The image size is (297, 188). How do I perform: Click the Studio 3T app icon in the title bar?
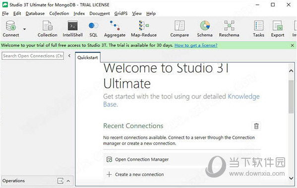click(x=5, y=5)
